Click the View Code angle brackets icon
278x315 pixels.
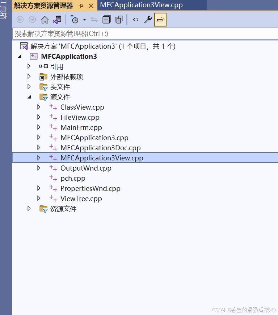(136, 20)
